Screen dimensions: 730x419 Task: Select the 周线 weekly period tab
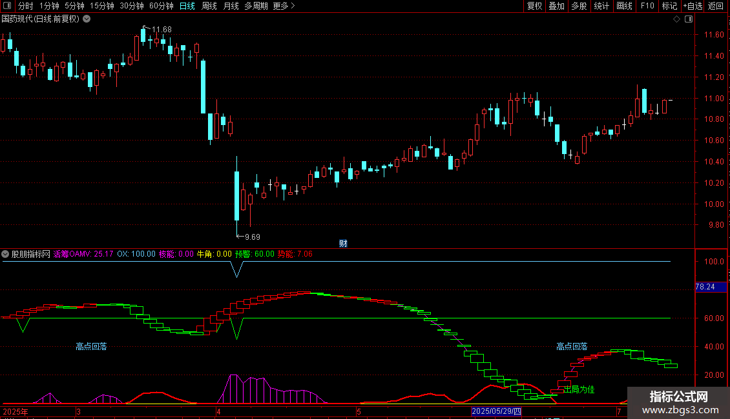pos(209,6)
